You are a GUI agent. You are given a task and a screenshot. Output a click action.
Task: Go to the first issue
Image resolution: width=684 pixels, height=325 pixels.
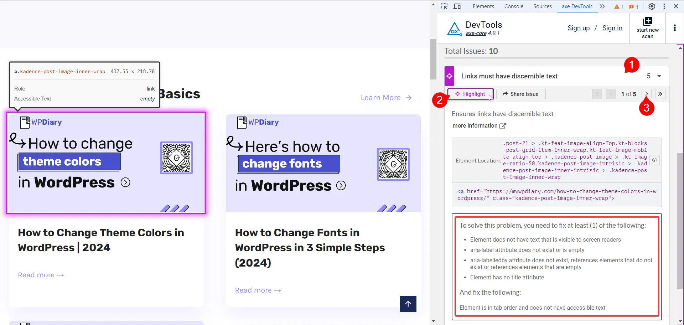click(x=597, y=94)
